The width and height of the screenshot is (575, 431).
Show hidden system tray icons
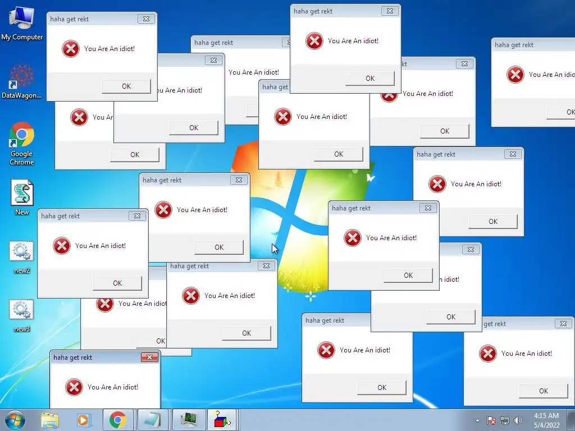click(477, 420)
